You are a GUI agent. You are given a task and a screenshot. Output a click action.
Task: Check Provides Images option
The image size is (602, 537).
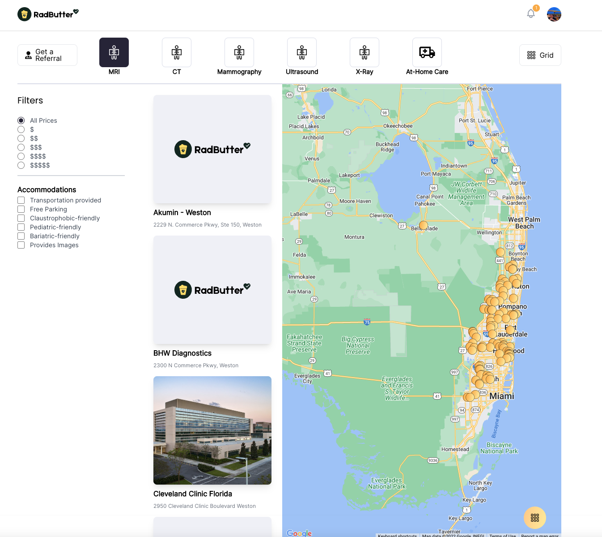pyautogui.click(x=21, y=245)
